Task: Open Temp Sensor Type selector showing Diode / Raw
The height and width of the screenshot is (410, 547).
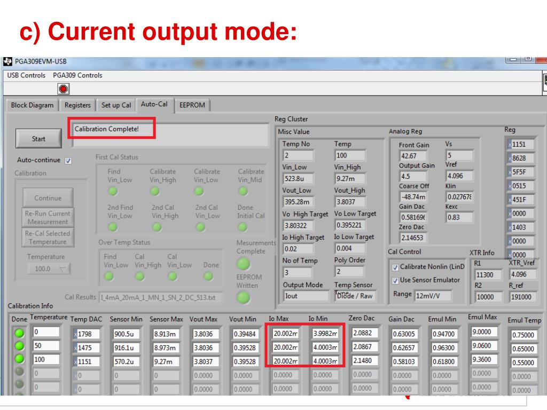Action: [x=355, y=296]
